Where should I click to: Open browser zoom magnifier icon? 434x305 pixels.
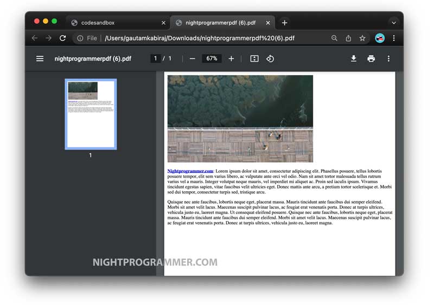click(334, 38)
